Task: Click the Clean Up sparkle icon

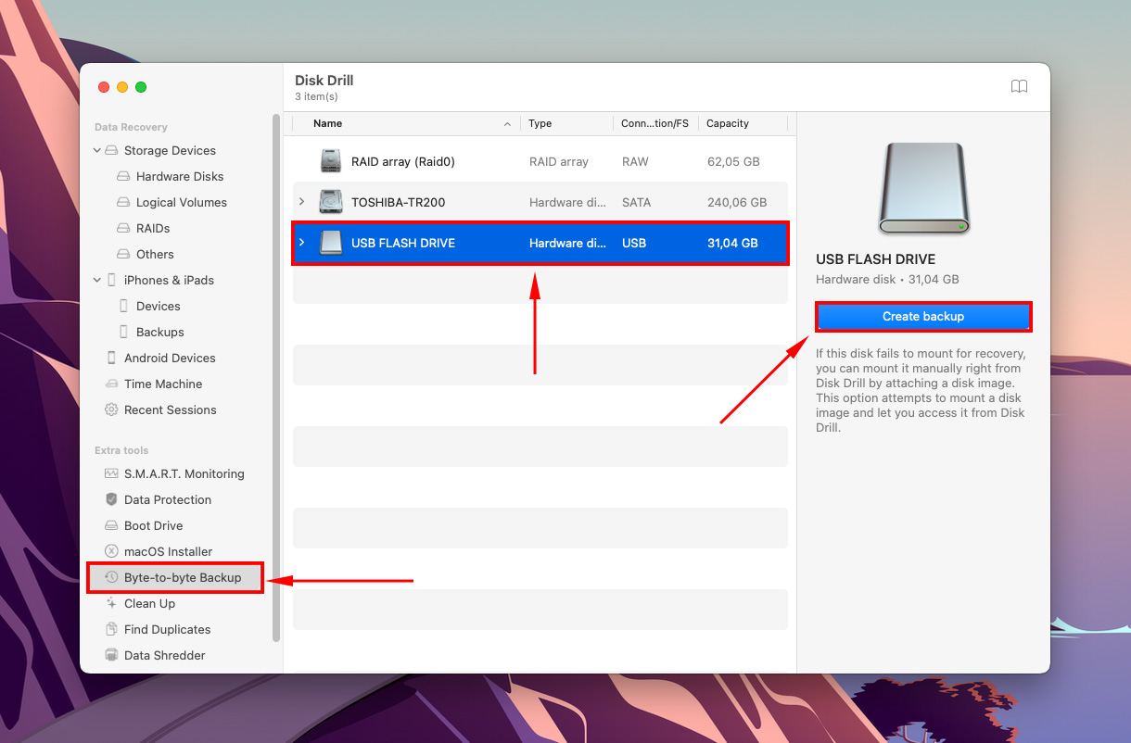Action: pyautogui.click(x=111, y=603)
